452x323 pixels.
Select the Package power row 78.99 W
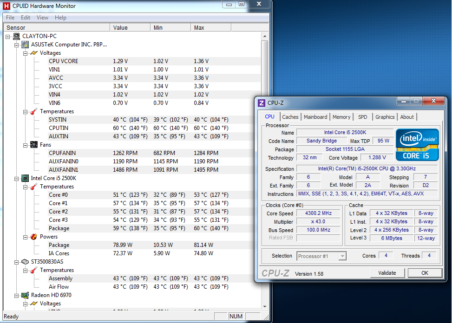(x=155, y=245)
